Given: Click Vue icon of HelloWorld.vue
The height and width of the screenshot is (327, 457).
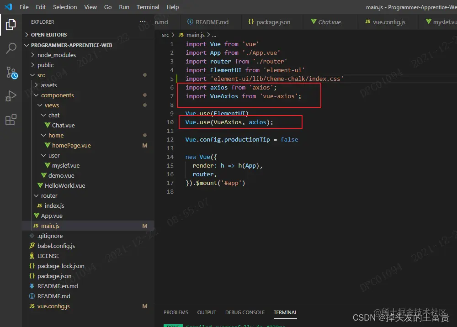Looking at the screenshot, I should (x=40, y=185).
